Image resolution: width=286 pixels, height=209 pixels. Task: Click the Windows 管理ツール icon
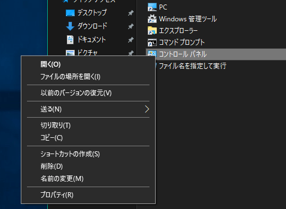tap(152, 19)
